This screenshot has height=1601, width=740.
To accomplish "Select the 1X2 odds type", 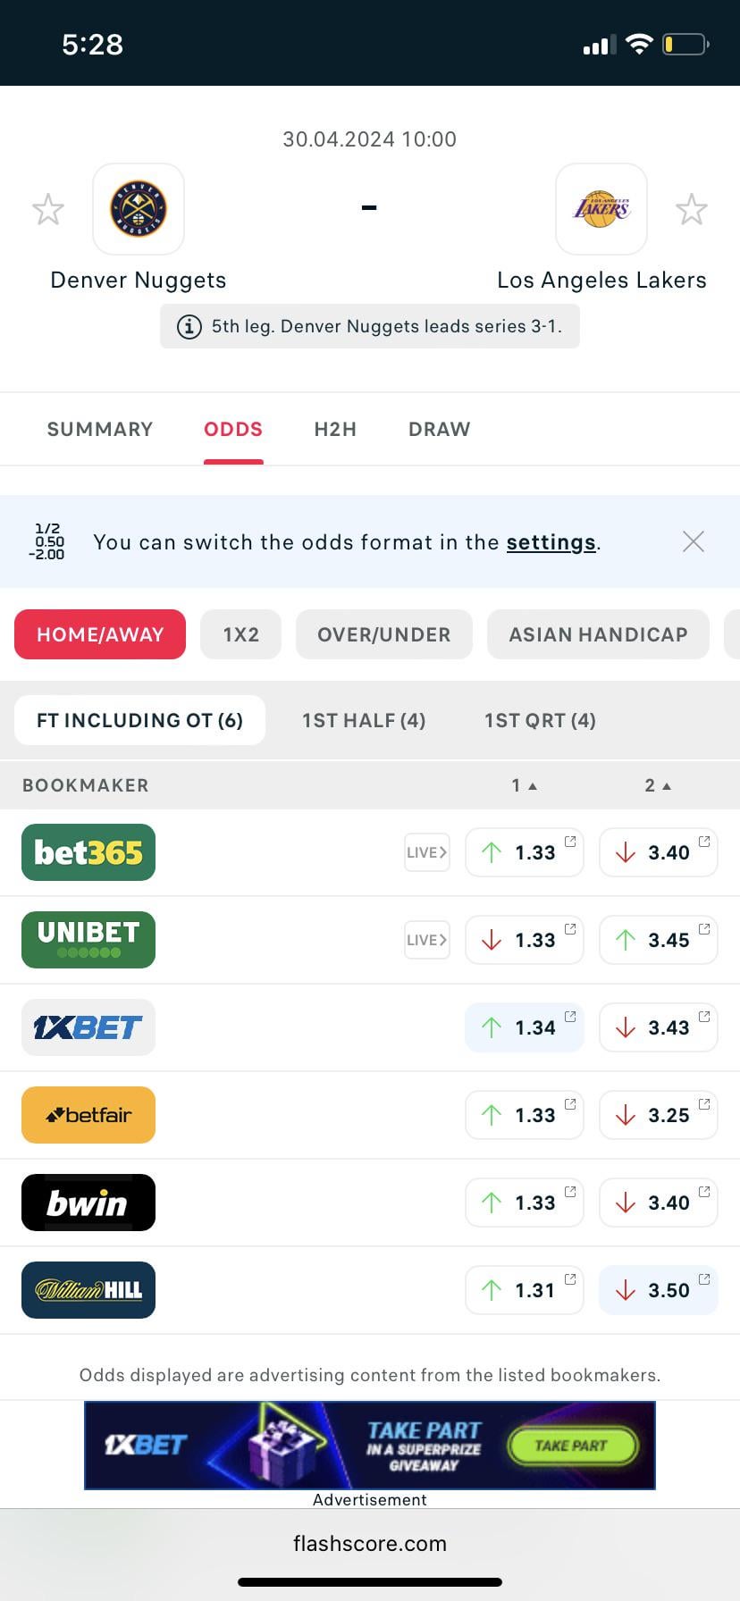I will tap(240, 634).
